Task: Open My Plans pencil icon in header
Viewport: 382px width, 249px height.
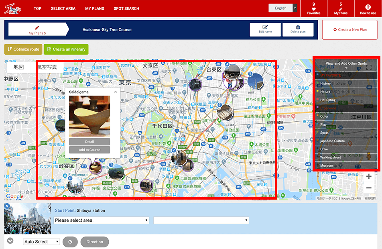Action: pos(341,8)
